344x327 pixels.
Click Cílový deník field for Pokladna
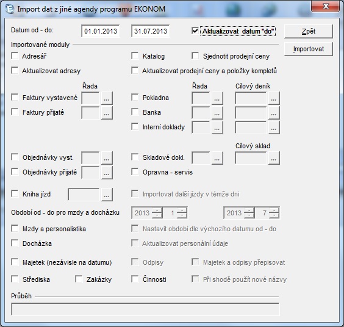tap(251, 98)
